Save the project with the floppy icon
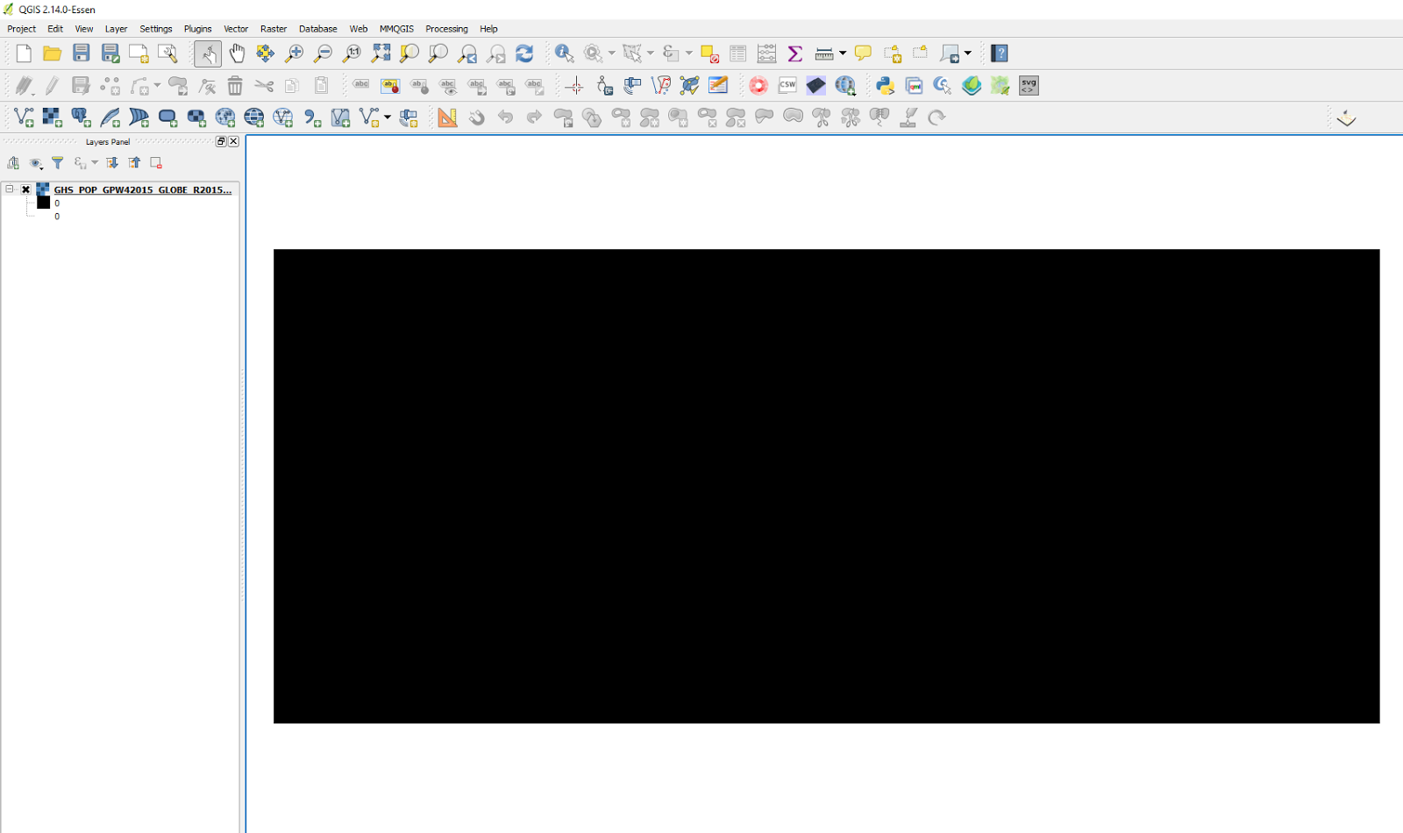The width and height of the screenshot is (1403, 833). click(82, 53)
